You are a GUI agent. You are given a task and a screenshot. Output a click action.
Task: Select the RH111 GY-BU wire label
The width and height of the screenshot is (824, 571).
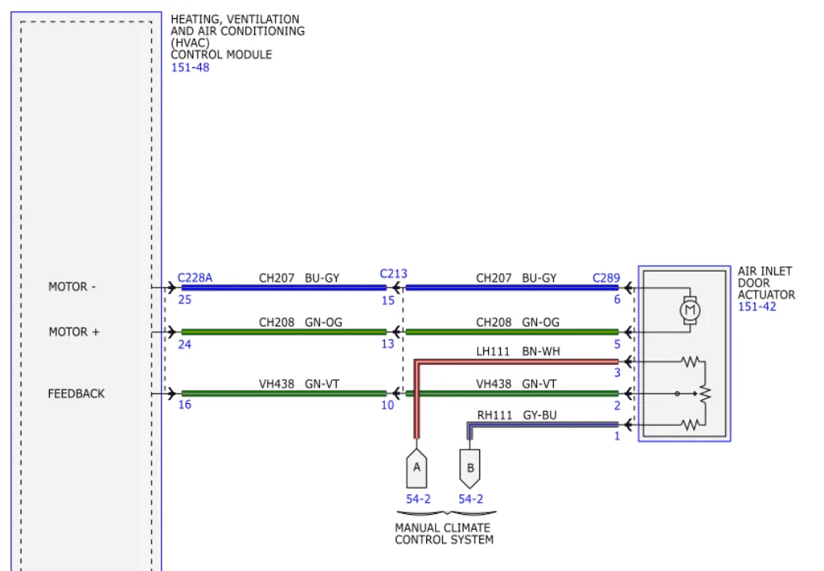517,415
